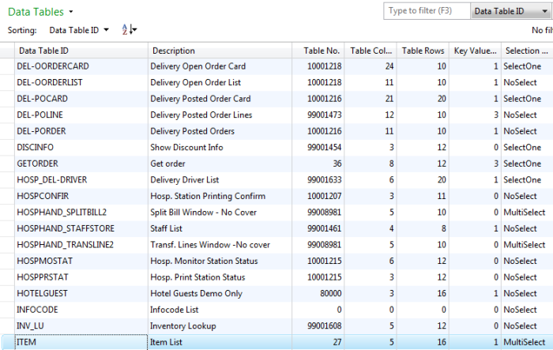This screenshot has height=350, width=553.
Task: Click the Table Rows column header
Action: click(423, 51)
